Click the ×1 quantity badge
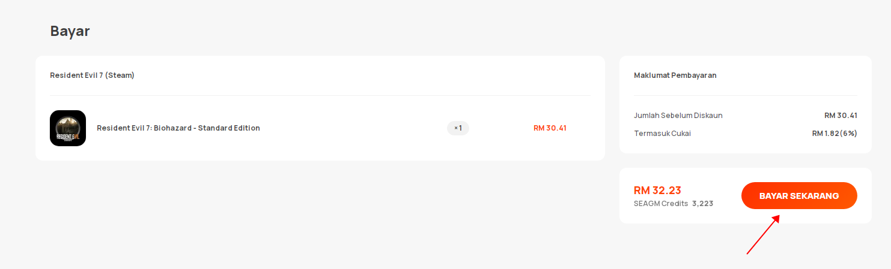 [458, 128]
